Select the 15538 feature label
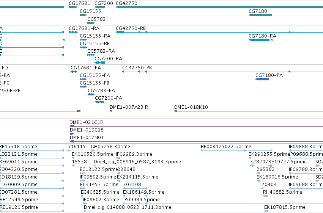Image resolution: width=323 pixels, height=213 pixels. (79, 162)
